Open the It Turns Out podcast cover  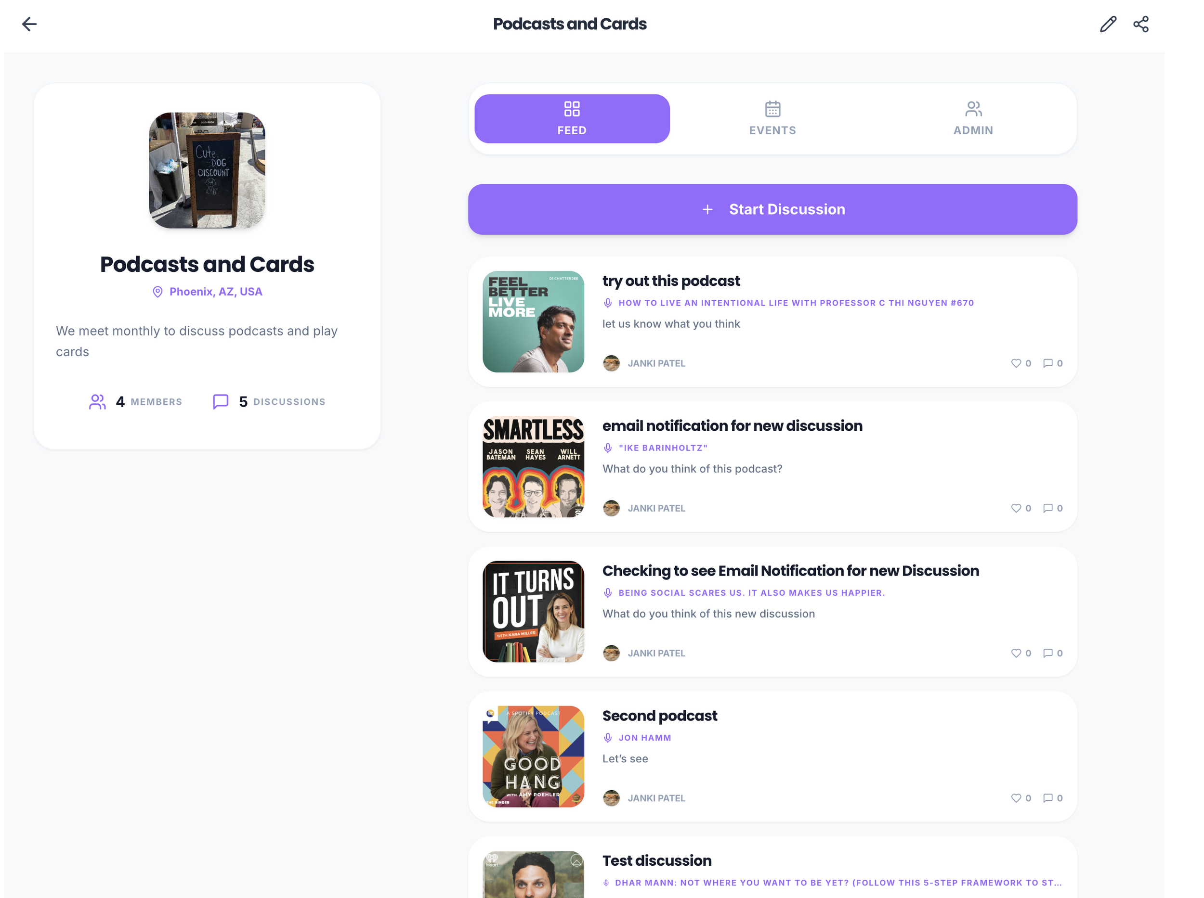click(533, 612)
